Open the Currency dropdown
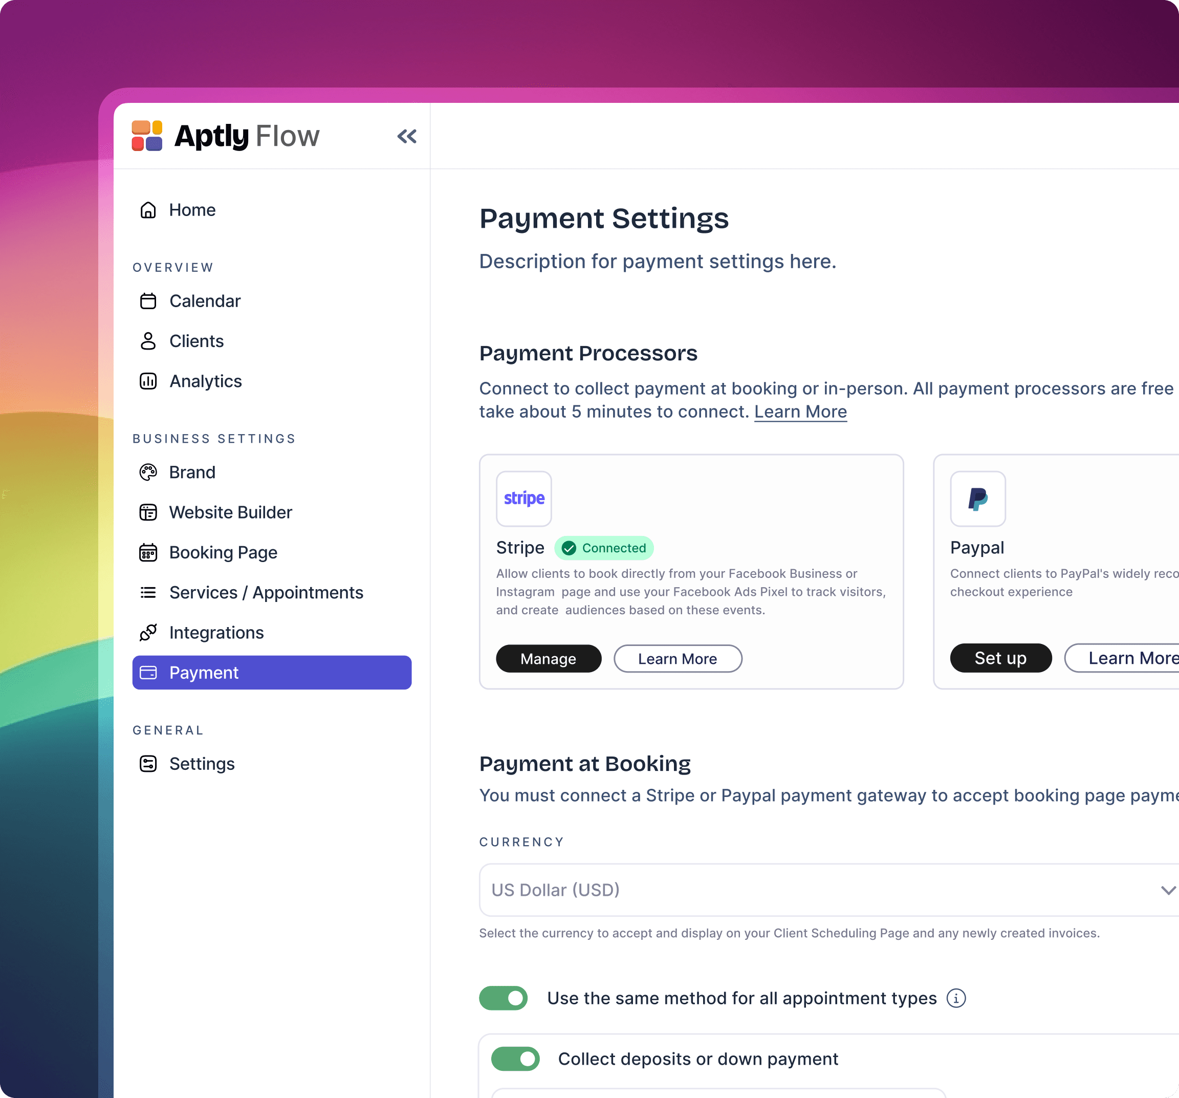The width and height of the screenshot is (1179, 1098). 828,890
